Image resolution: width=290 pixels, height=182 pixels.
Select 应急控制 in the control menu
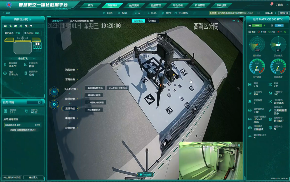click(70, 128)
